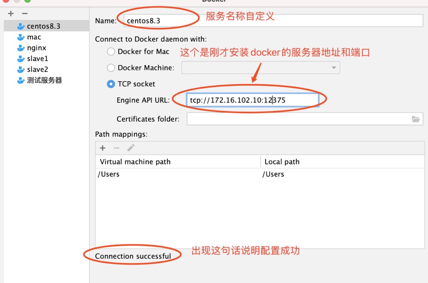Select the TCP socket radio button
This screenshot has height=283, width=428.
click(111, 84)
